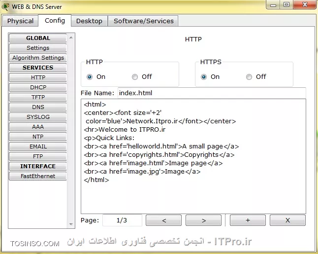Switch to the Config tab

point(55,21)
